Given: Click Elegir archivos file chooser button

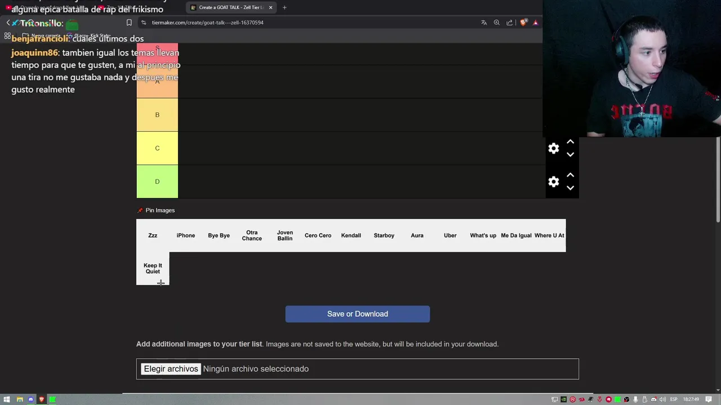Looking at the screenshot, I should 171,369.
